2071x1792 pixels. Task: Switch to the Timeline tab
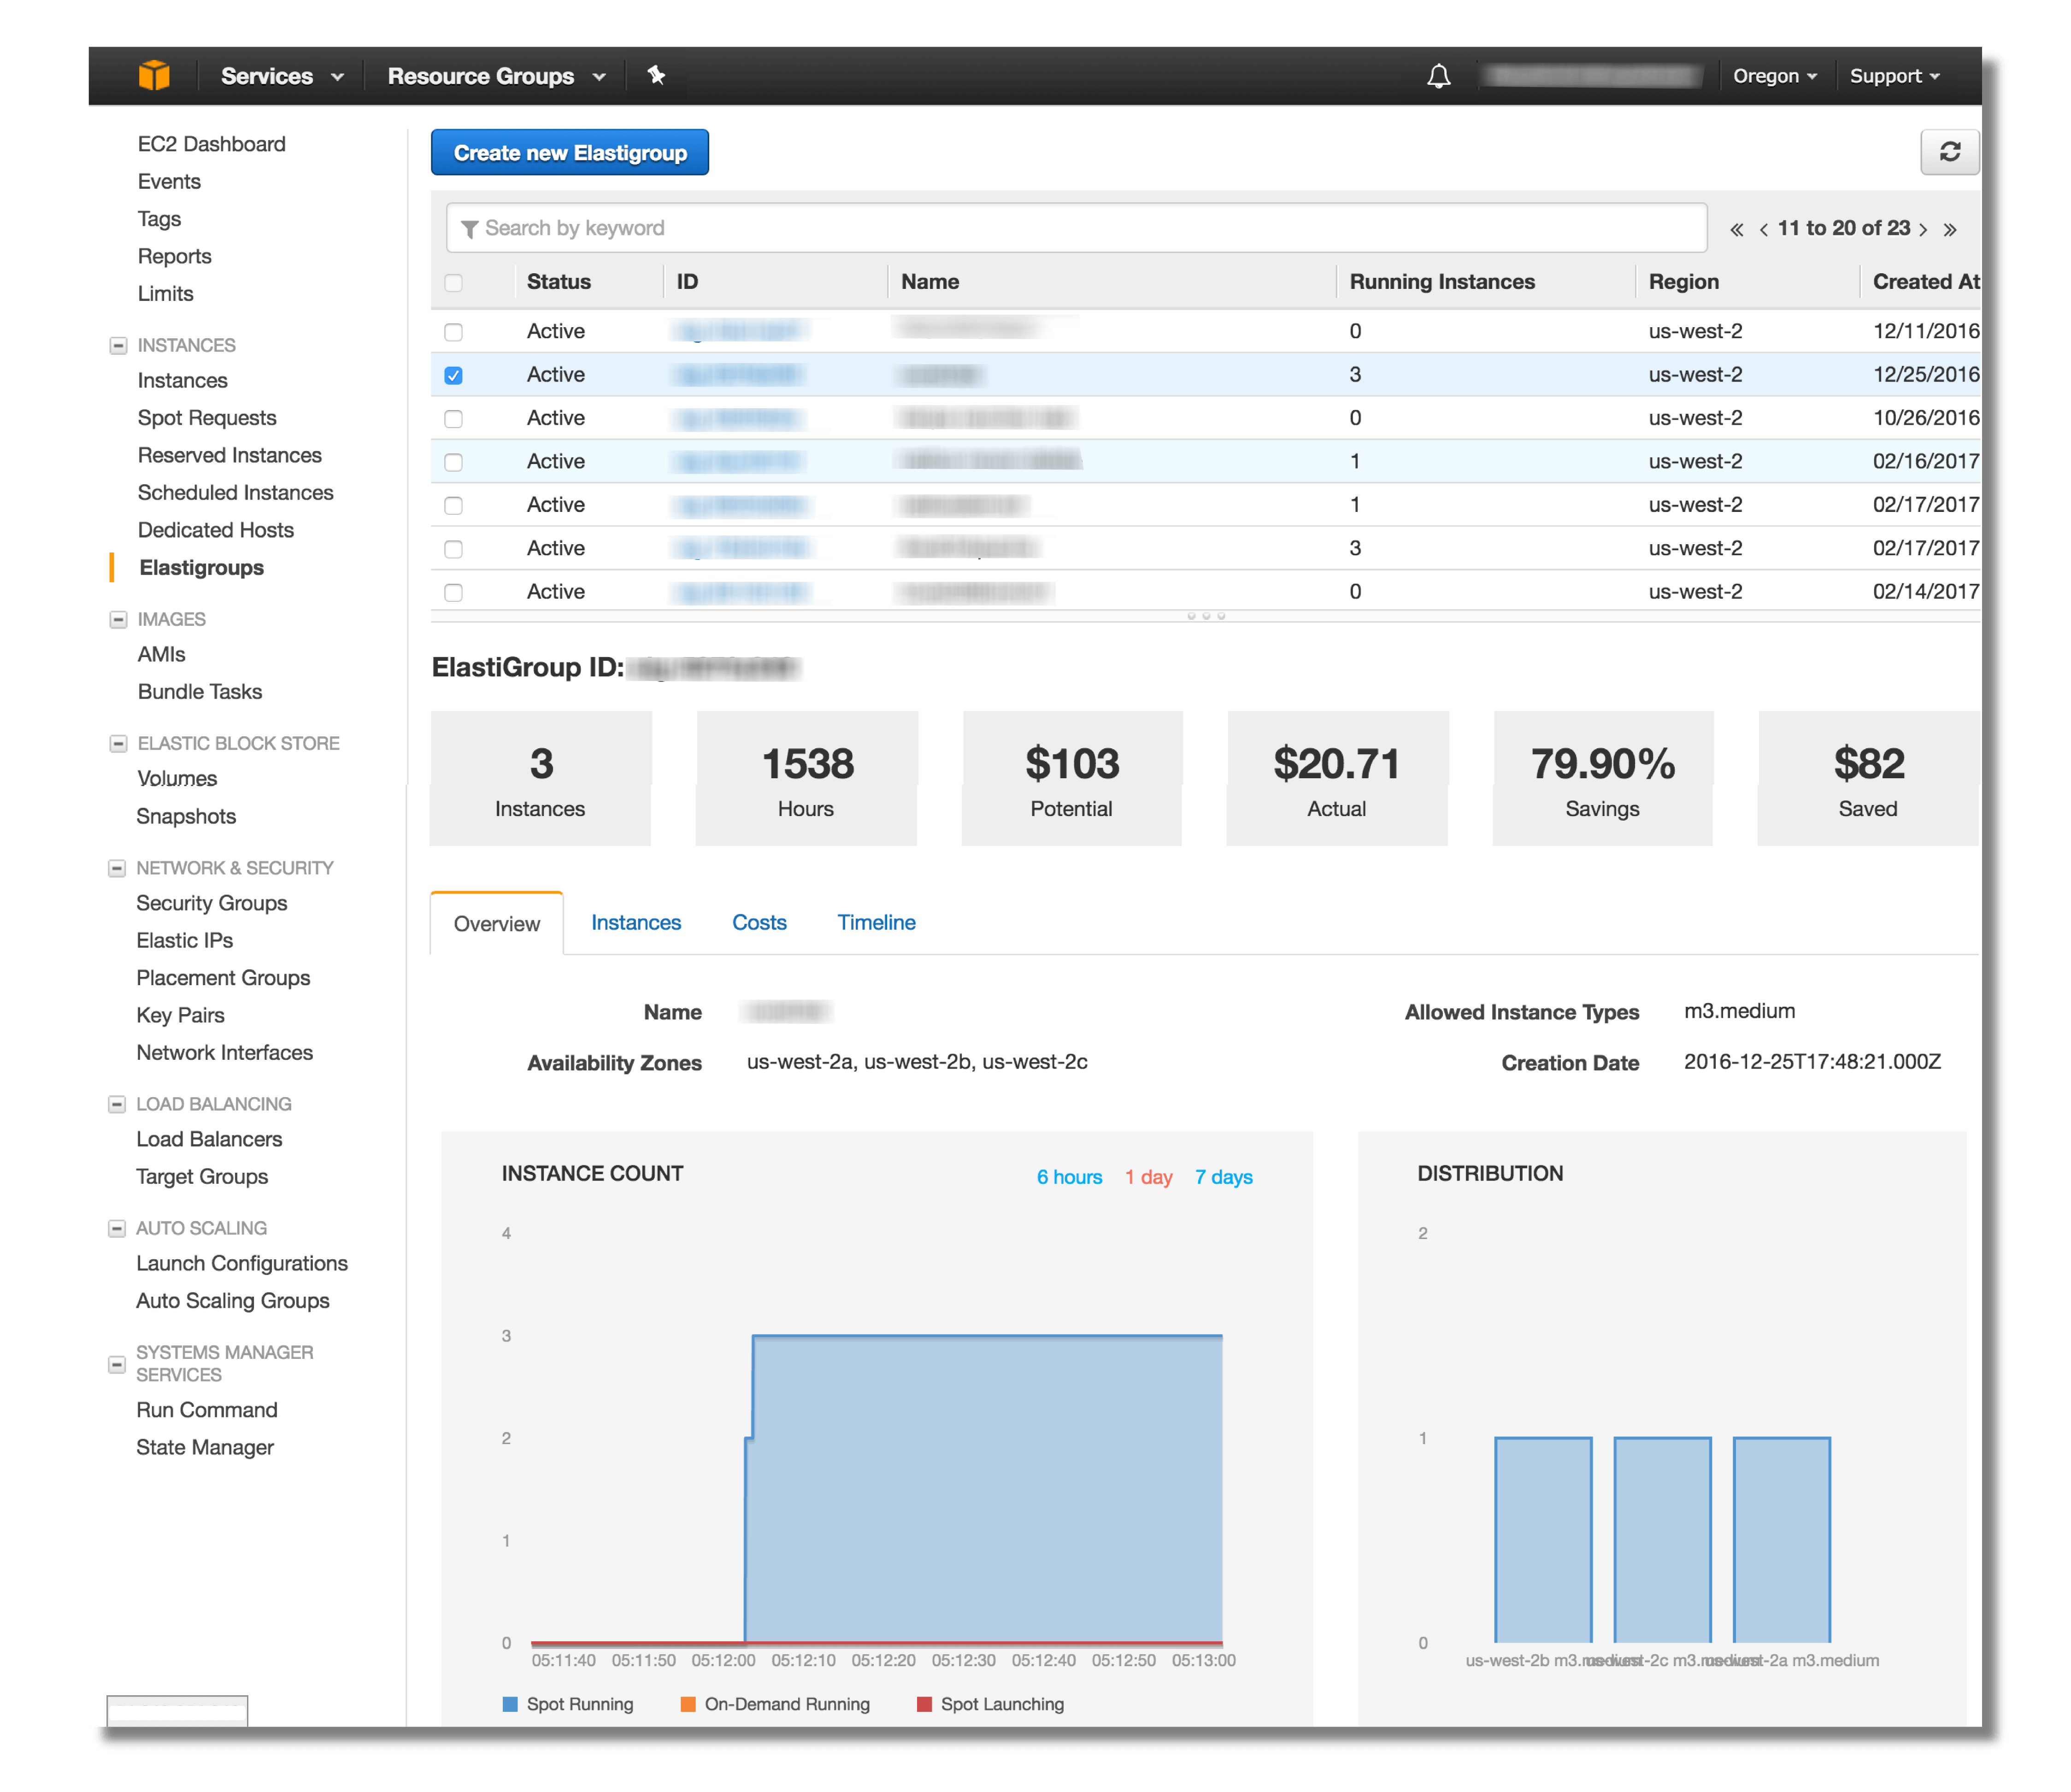pos(876,922)
